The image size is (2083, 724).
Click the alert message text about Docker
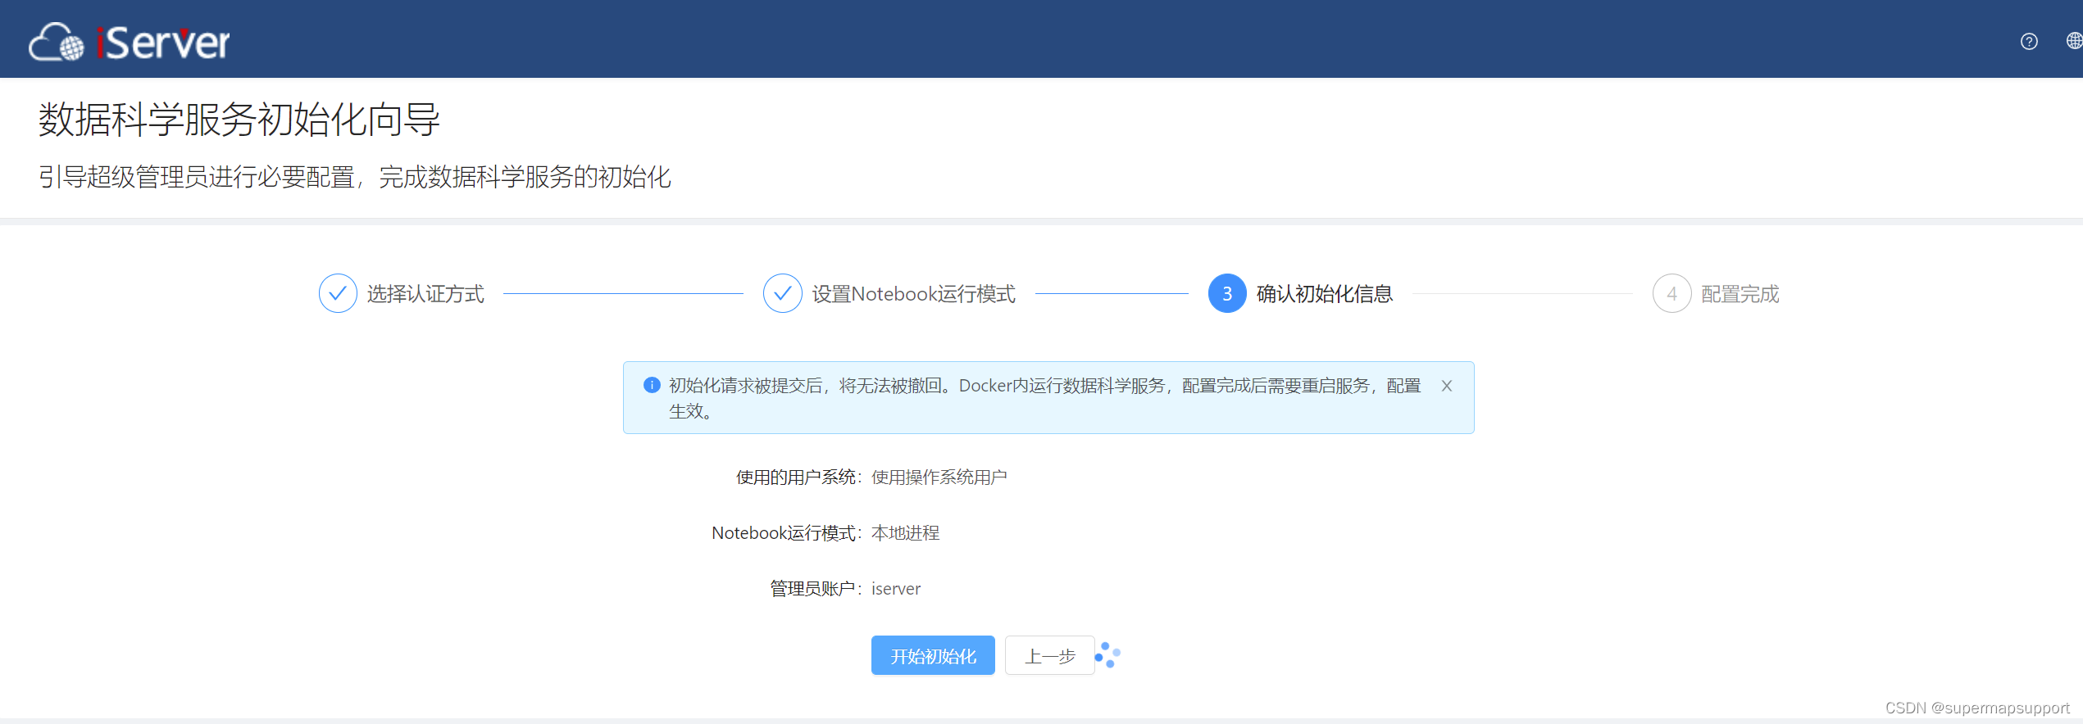coord(1044,398)
